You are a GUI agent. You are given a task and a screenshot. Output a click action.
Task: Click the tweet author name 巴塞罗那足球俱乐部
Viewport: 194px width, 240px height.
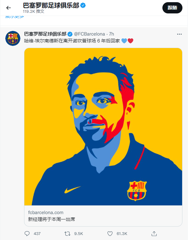click(x=45, y=34)
